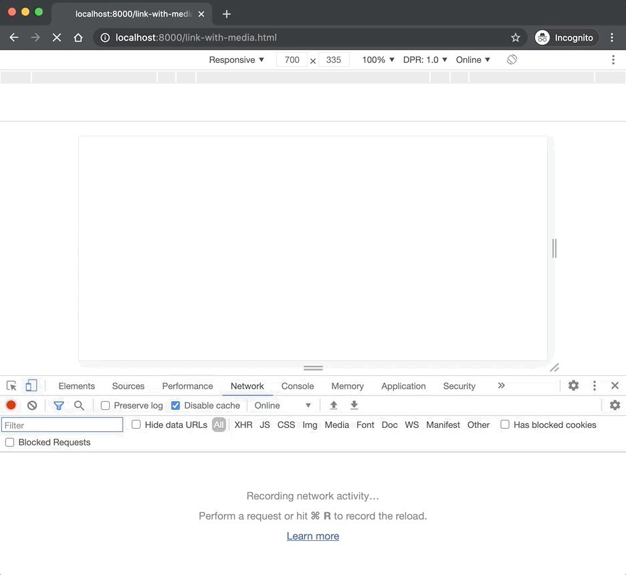626x575 pixels.
Task: Switch to the Elements tab
Action: [77, 386]
